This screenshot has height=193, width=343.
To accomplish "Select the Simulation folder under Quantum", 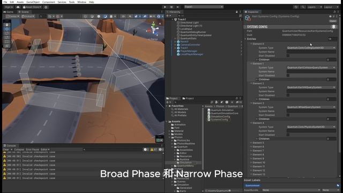I will [x=186, y=162].
